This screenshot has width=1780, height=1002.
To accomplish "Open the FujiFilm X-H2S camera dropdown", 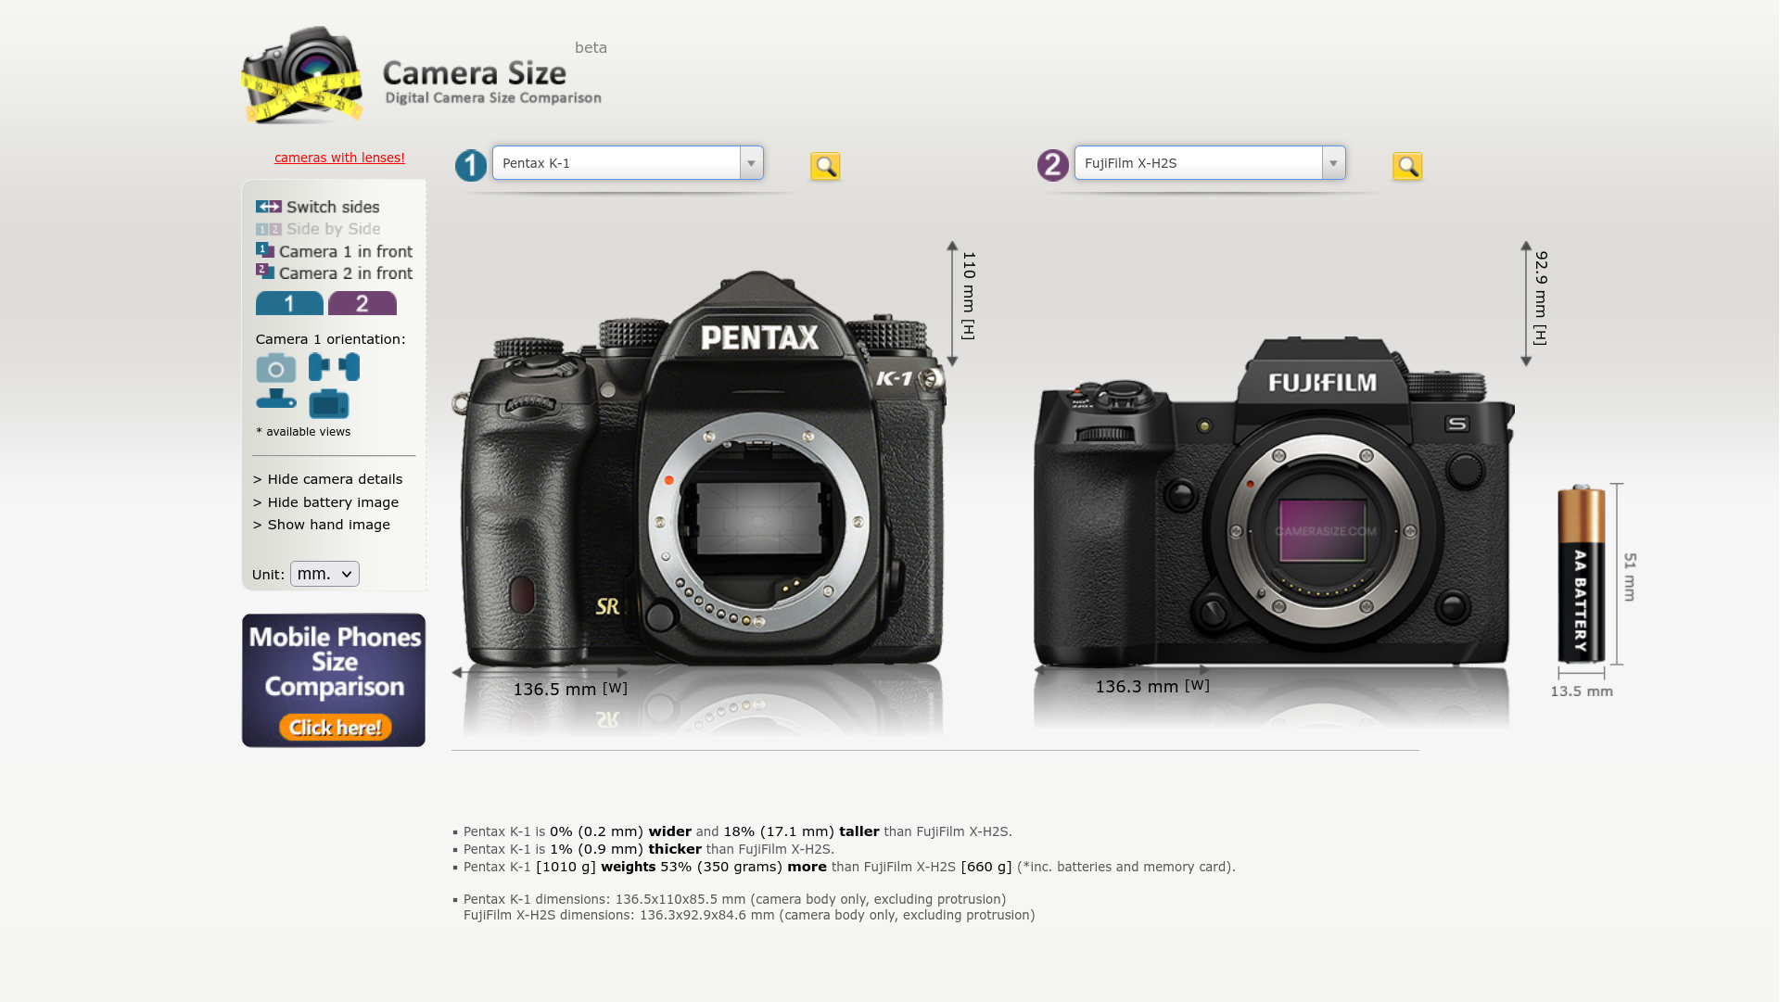I will (1210, 163).
